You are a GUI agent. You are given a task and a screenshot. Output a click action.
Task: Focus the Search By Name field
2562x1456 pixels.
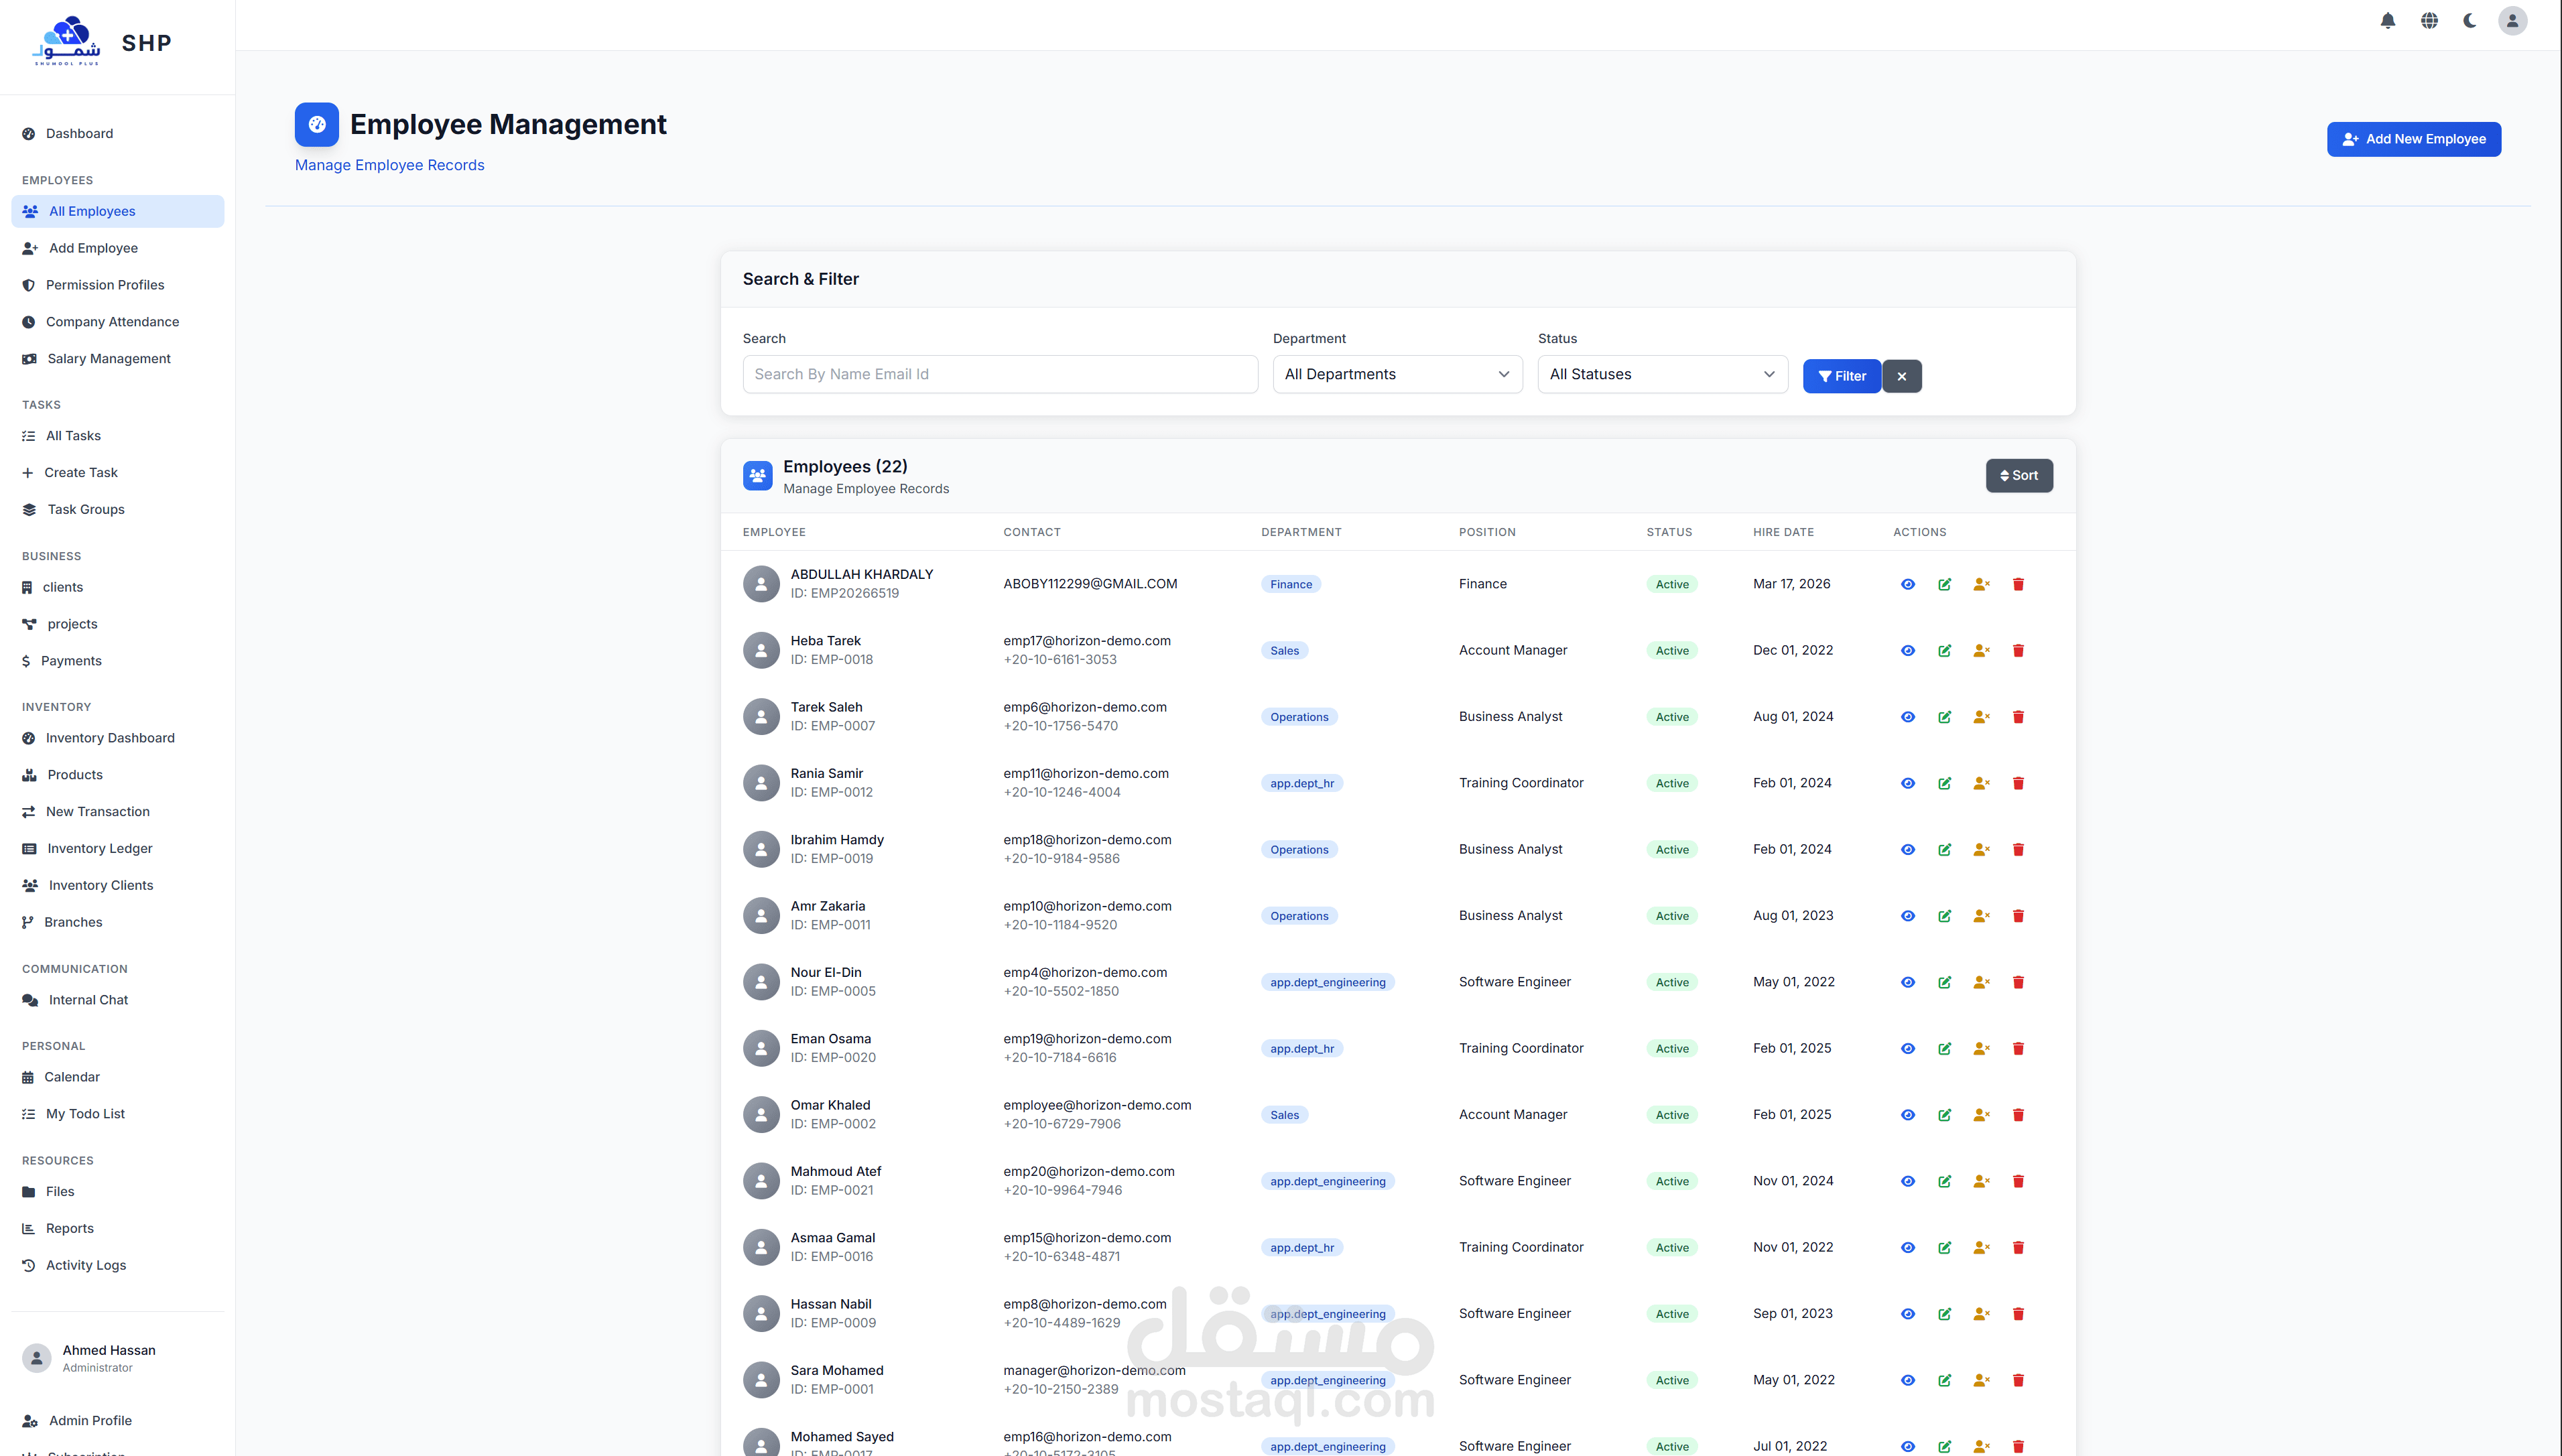coord(999,374)
